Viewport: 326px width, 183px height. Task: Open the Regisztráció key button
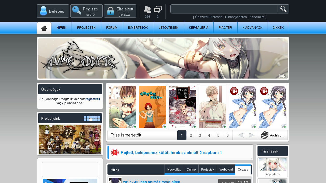[86, 11]
